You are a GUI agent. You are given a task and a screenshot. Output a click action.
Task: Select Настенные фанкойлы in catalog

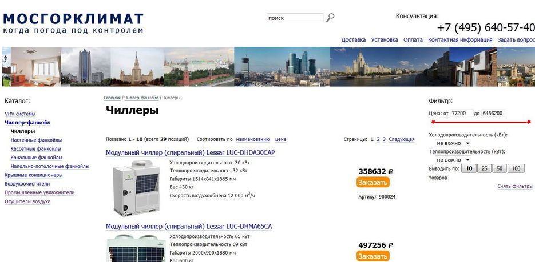pyautogui.click(x=36, y=140)
